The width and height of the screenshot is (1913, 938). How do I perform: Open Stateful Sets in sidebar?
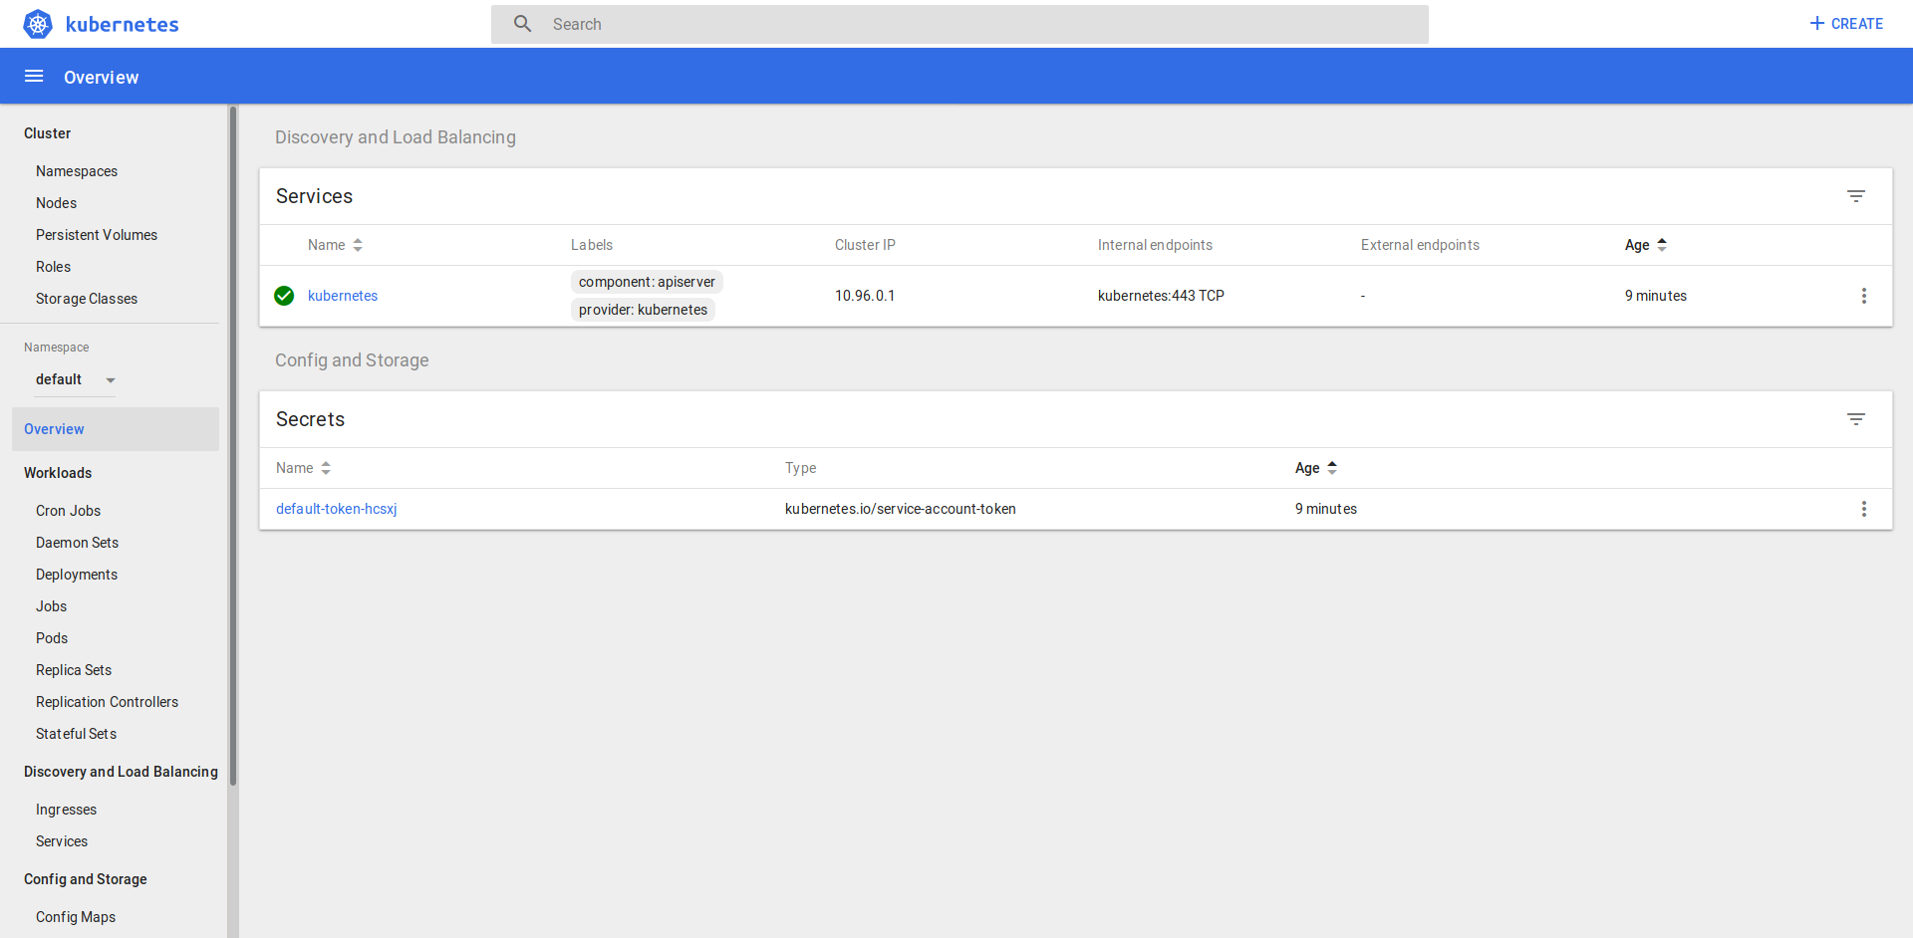(76, 734)
